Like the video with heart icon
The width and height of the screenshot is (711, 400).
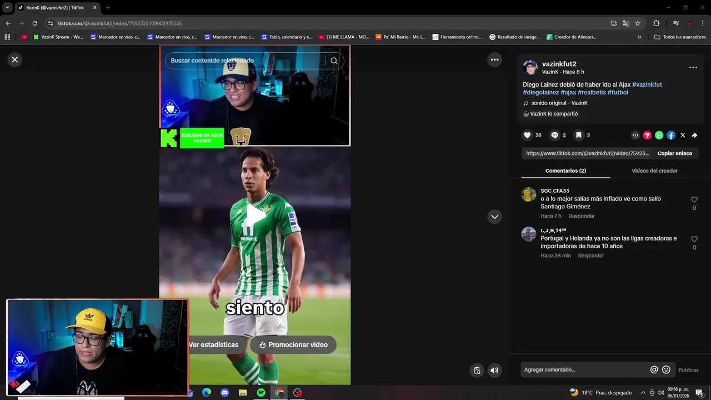click(x=527, y=135)
